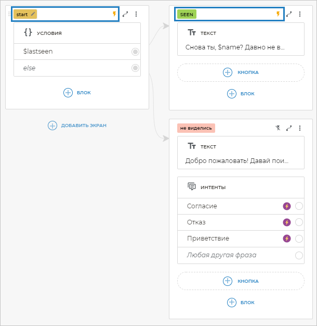
Task: Click purple lightning icon beside Согласие intent
Action: click(x=286, y=206)
